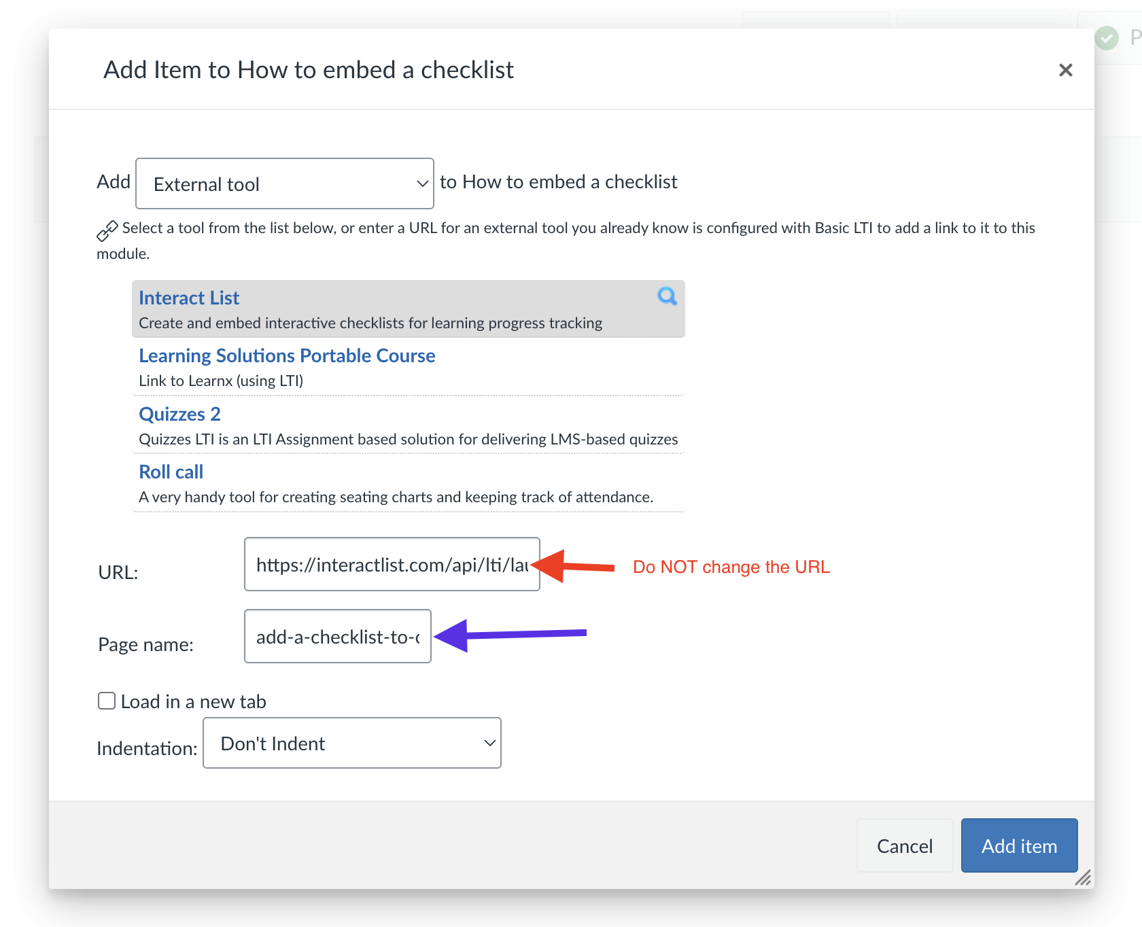
Task: Click the magnifier icon on Interact List
Action: [667, 296]
